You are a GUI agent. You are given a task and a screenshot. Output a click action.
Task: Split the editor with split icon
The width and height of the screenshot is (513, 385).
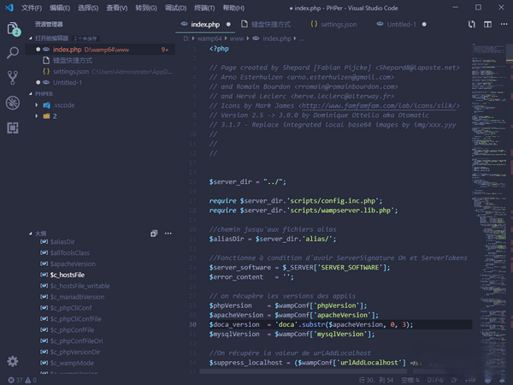pyautogui.click(x=488, y=24)
